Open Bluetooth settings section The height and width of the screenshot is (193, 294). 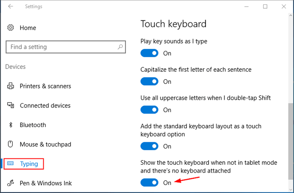pyautogui.click(x=33, y=125)
